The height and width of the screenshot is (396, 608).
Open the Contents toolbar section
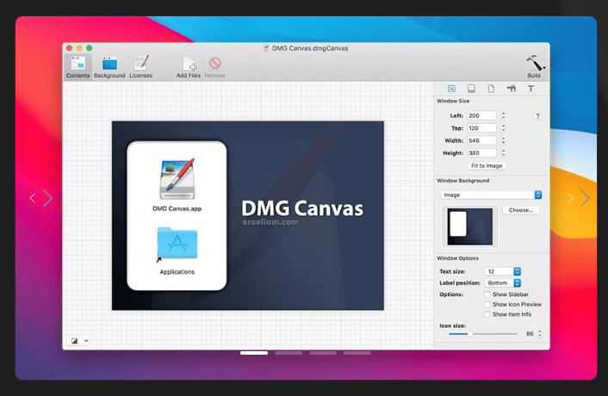click(x=78, y=67)
